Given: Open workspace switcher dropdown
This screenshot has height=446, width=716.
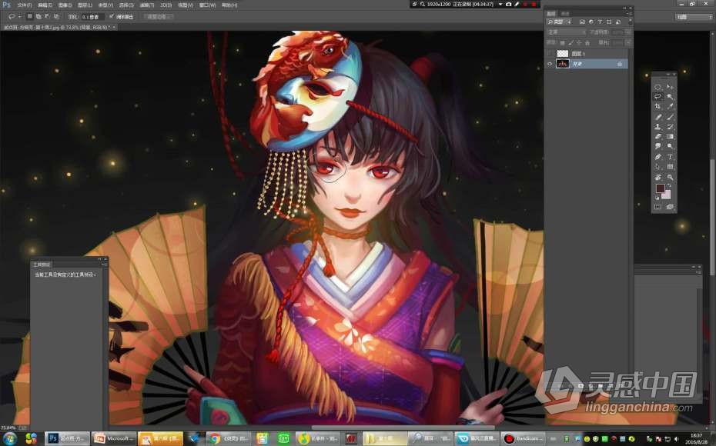Looking at the screenshot, I should click(x=693, y=17).
